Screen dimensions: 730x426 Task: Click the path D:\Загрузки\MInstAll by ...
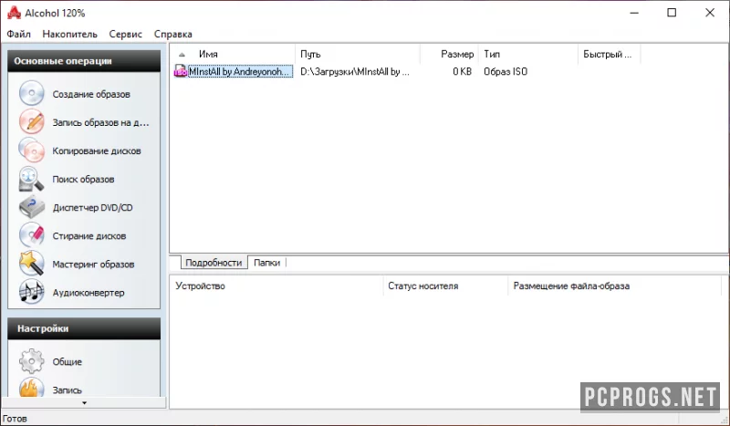pyautogui.click(x=355, y=72)
